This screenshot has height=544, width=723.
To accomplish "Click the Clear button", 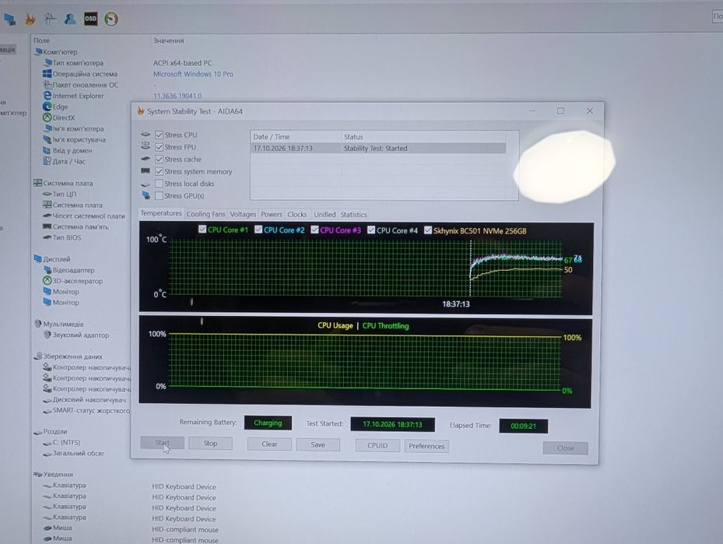I will (x=269, y=444).
